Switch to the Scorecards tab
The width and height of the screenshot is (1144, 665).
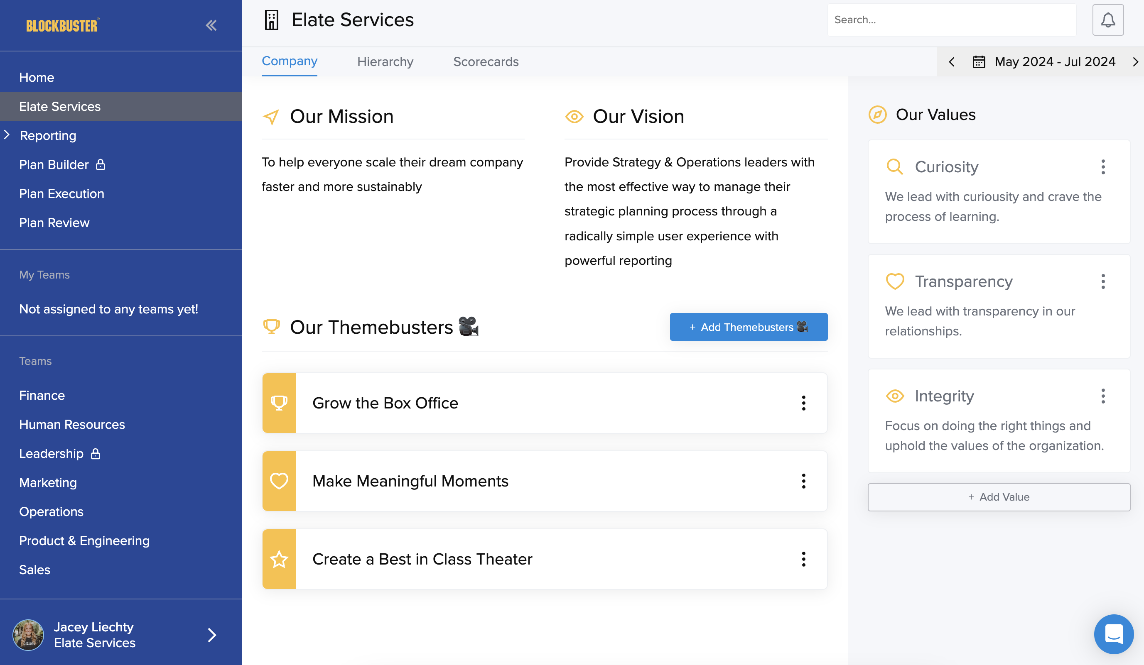pyautogui.click(x=486, y=62)
